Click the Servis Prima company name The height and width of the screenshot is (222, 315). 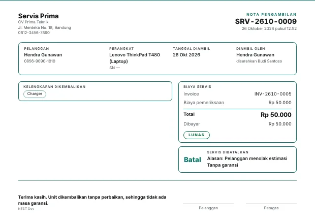click(39, 16)
